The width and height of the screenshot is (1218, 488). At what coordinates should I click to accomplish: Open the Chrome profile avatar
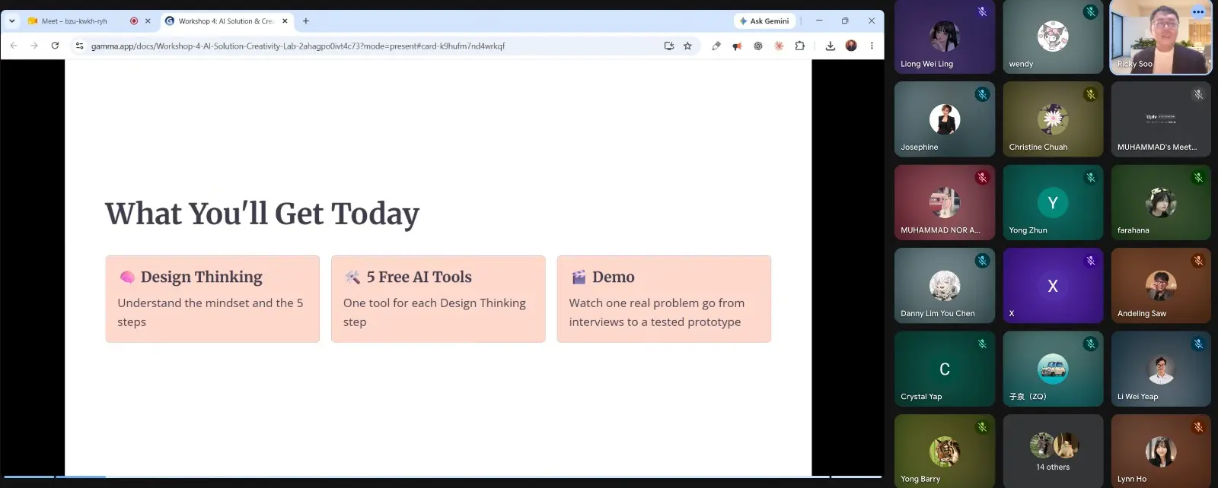[x=851, y=46]
